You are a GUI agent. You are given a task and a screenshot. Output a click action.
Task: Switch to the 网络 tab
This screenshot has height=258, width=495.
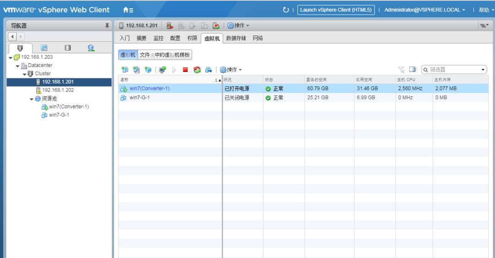point(258,38)
